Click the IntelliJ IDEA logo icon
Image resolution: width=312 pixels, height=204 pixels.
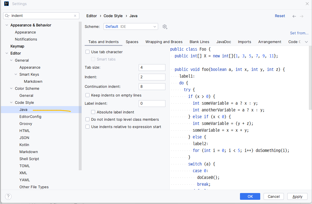(6, 4)
